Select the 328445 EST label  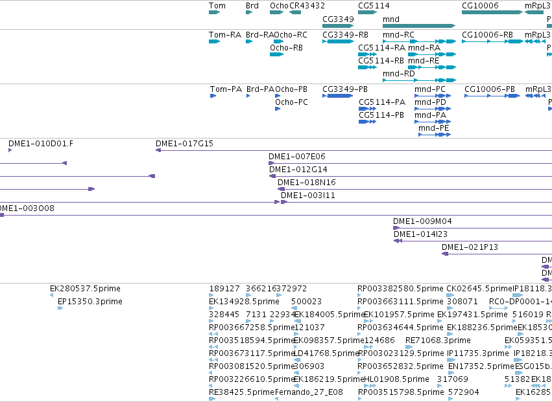click(x=224, y=315)
